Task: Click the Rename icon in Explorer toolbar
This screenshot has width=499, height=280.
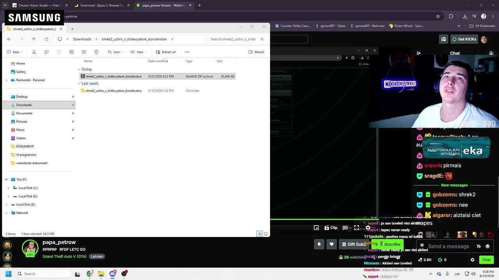Action: pyautogui.click(x=71, y=52)
